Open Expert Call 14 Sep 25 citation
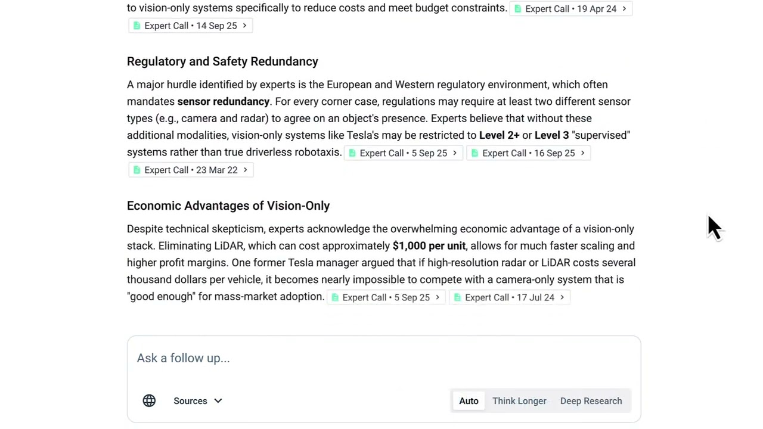This screenshot has width=763, height=429. coord(190,26)
